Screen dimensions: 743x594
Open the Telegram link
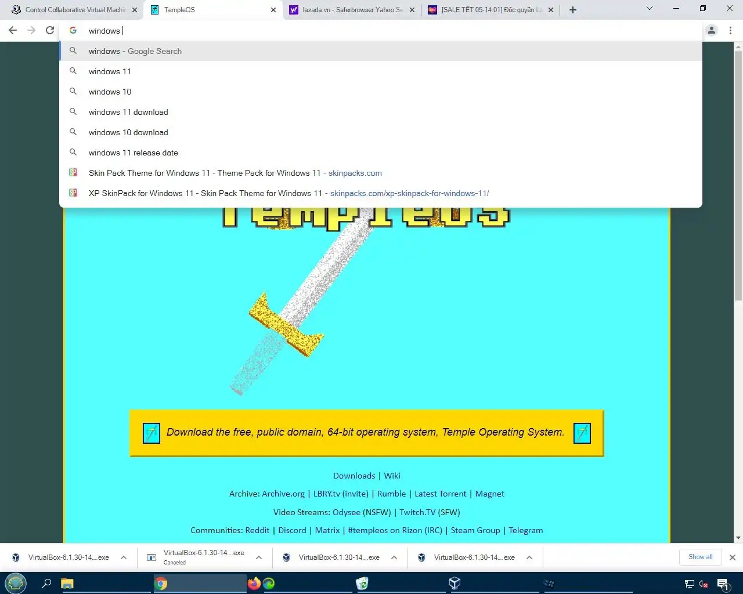click(526, 530)
